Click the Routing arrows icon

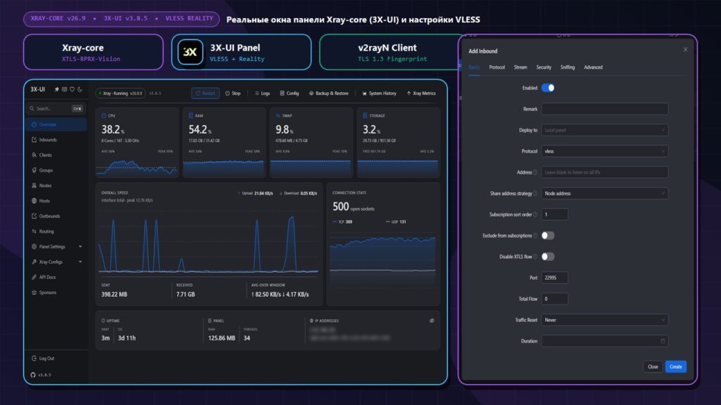click(34, 231)
